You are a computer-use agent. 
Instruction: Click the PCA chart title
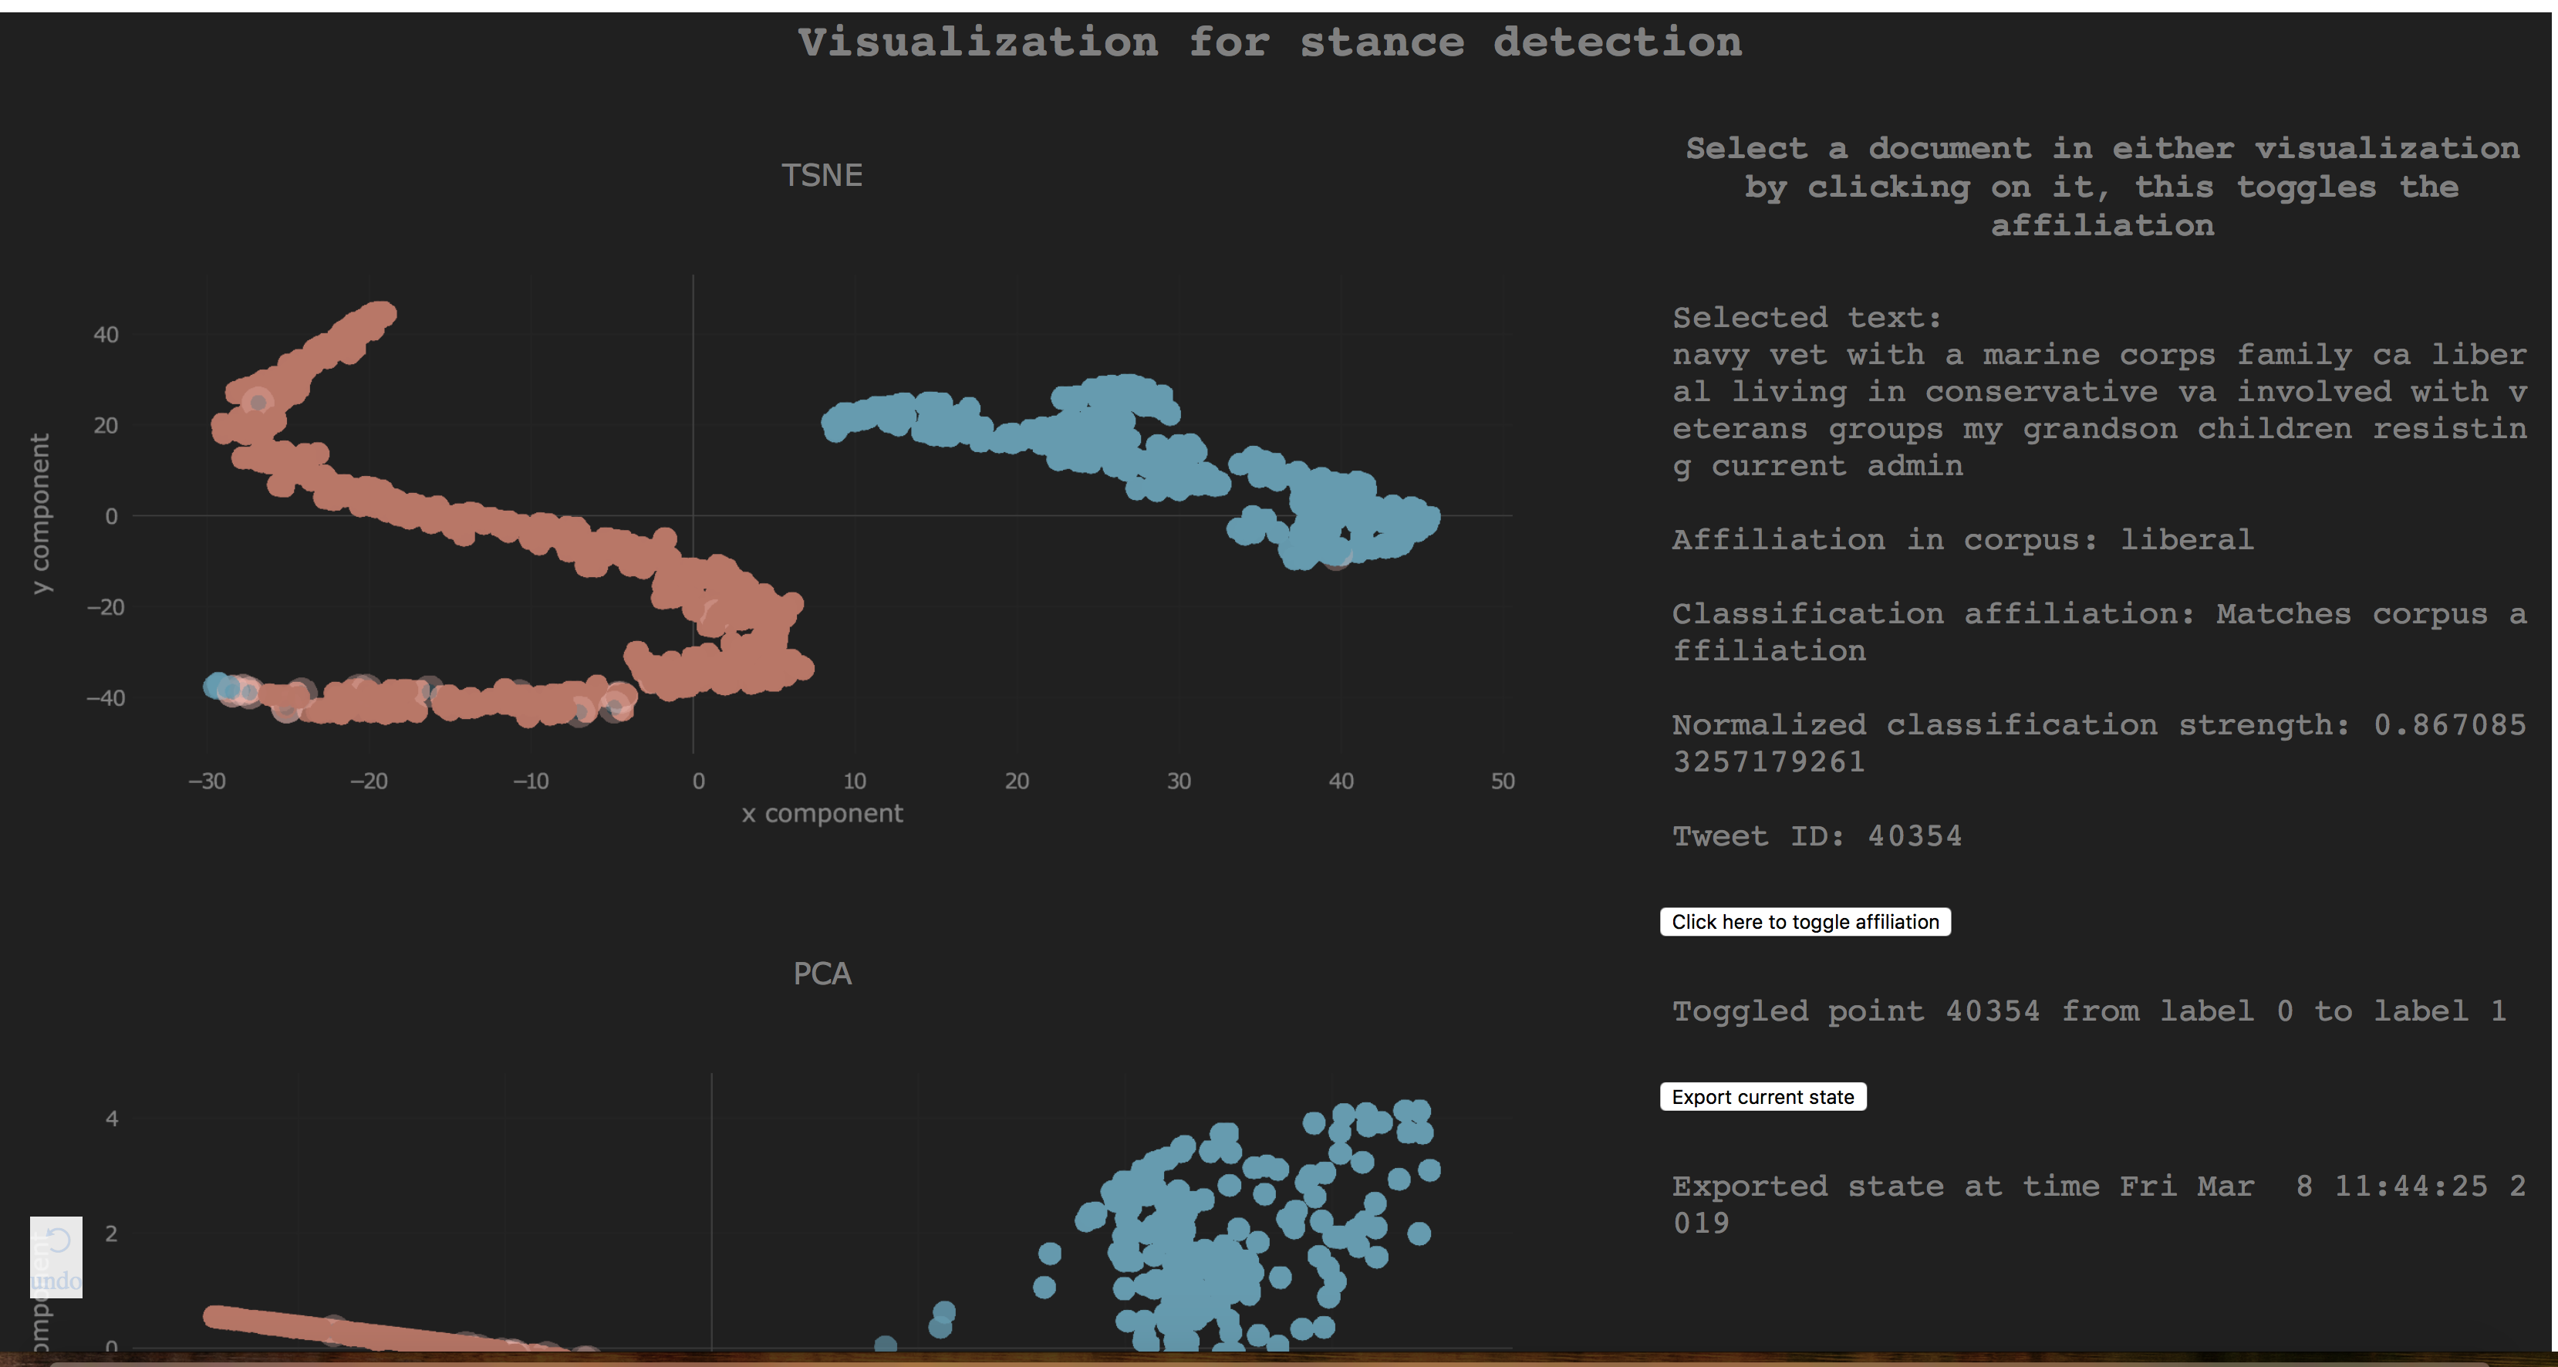(822, 974)
